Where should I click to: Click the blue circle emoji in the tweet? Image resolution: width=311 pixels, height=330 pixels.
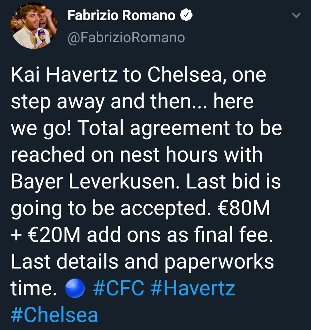click(x=75, y=288)
